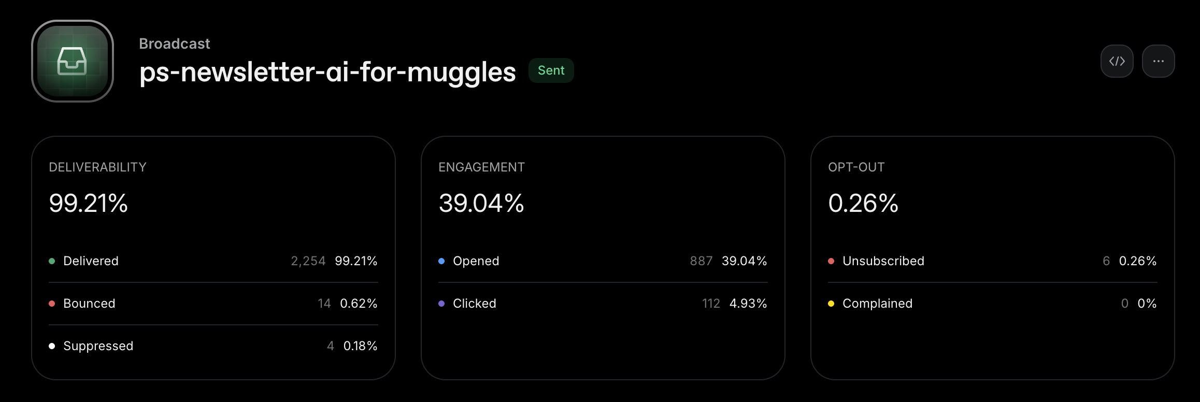Select the yellow Complained status dot
This screenshot has width=1200, height=402.
point(832,303)
